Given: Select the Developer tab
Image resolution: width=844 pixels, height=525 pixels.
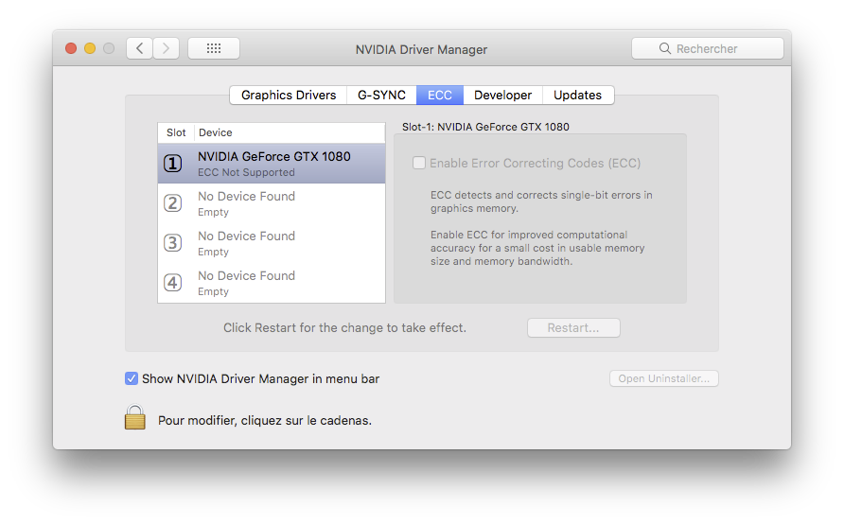Looking at the screenshot, I should coord(502,95).
